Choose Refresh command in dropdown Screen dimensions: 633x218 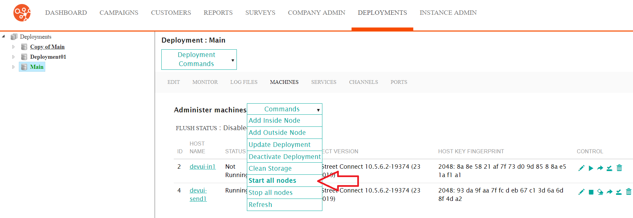[284, 205]
